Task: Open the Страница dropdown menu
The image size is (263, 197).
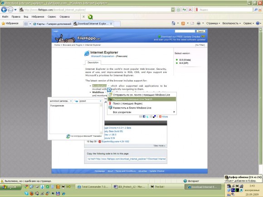Action: 213,23
